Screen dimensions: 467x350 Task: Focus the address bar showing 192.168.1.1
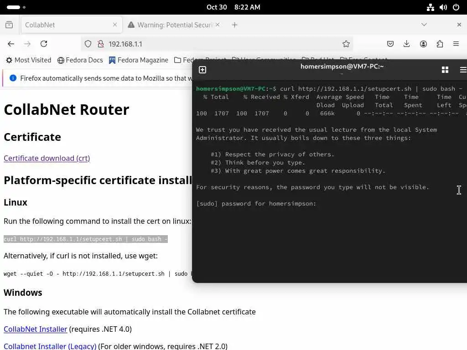[218, 44]
